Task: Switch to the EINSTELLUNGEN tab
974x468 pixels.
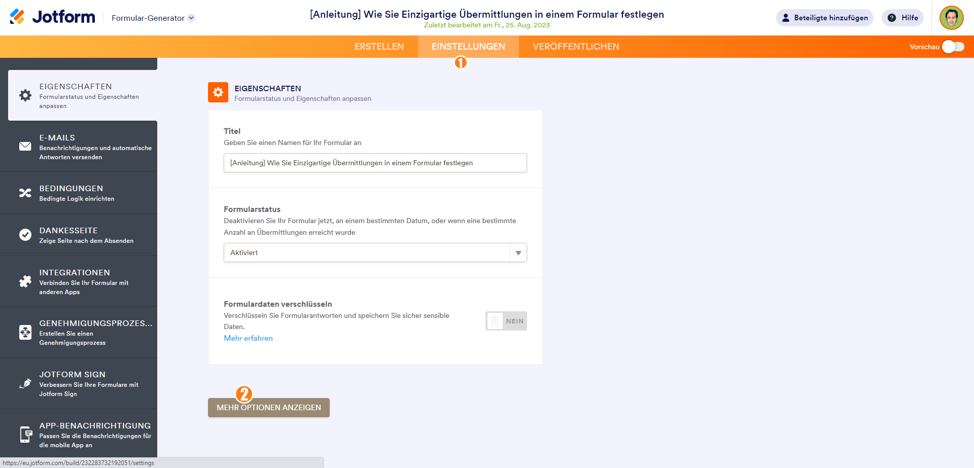Action: [468, 47]
